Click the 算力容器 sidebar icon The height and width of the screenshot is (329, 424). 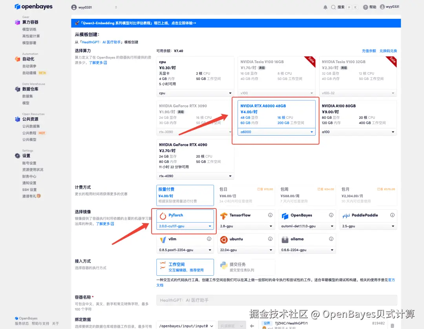(x=17, y=22)
